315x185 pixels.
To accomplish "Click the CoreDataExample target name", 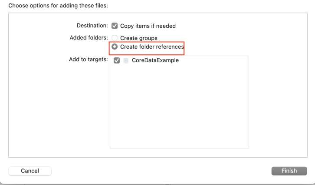I will (155, 61).
